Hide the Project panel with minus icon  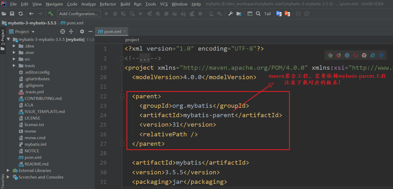90,31
